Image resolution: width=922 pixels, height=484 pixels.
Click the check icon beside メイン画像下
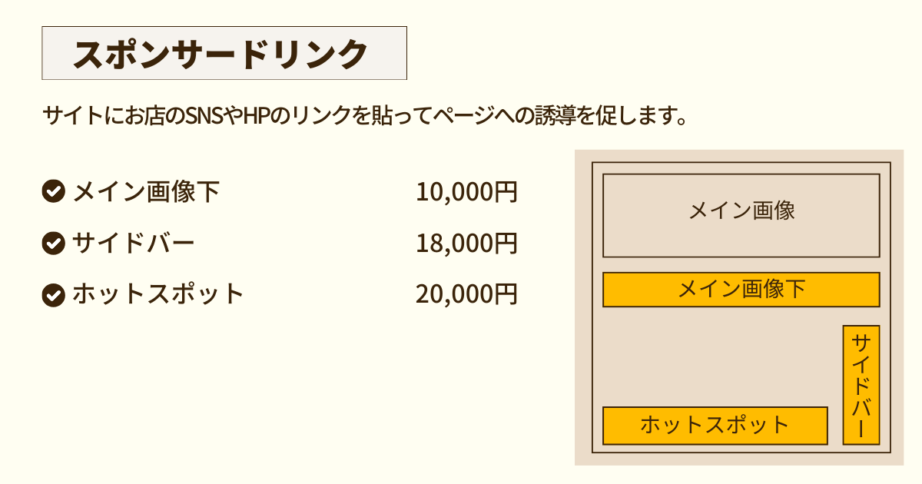click(x=52, y=191)
